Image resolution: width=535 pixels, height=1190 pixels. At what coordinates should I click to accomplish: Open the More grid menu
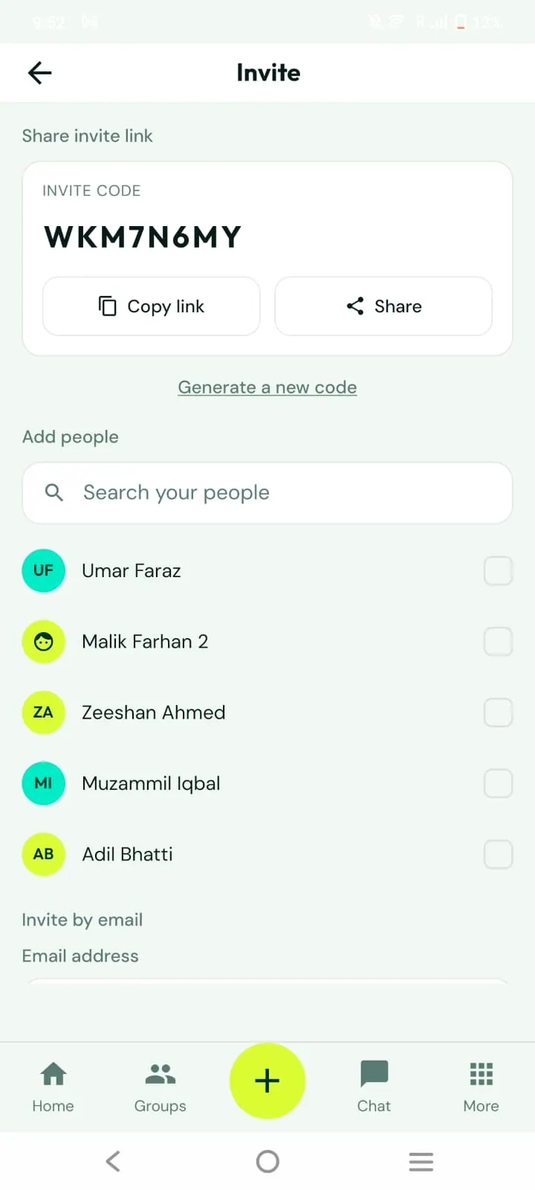coord(481,1087)
